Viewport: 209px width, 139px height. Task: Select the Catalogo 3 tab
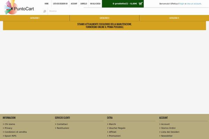point(174,18)
